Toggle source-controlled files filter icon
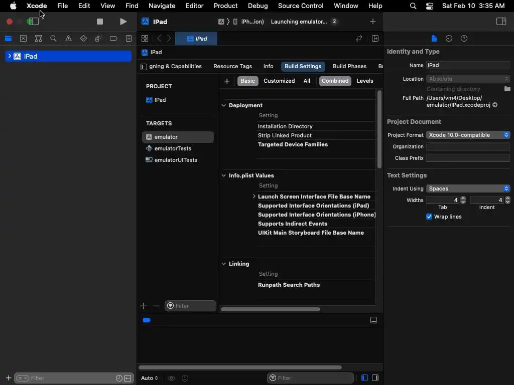 click(x=128, y=378)
